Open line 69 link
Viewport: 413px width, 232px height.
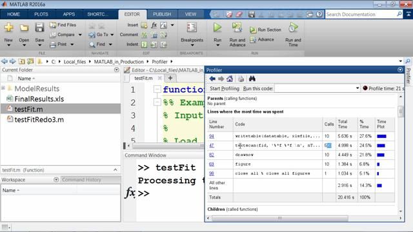pos(212,164)
